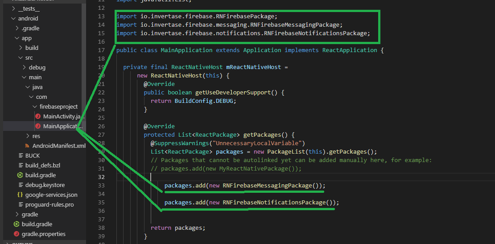Click the ReactApplication interface name
495x244 pixels.
click(x=350, y=50)
